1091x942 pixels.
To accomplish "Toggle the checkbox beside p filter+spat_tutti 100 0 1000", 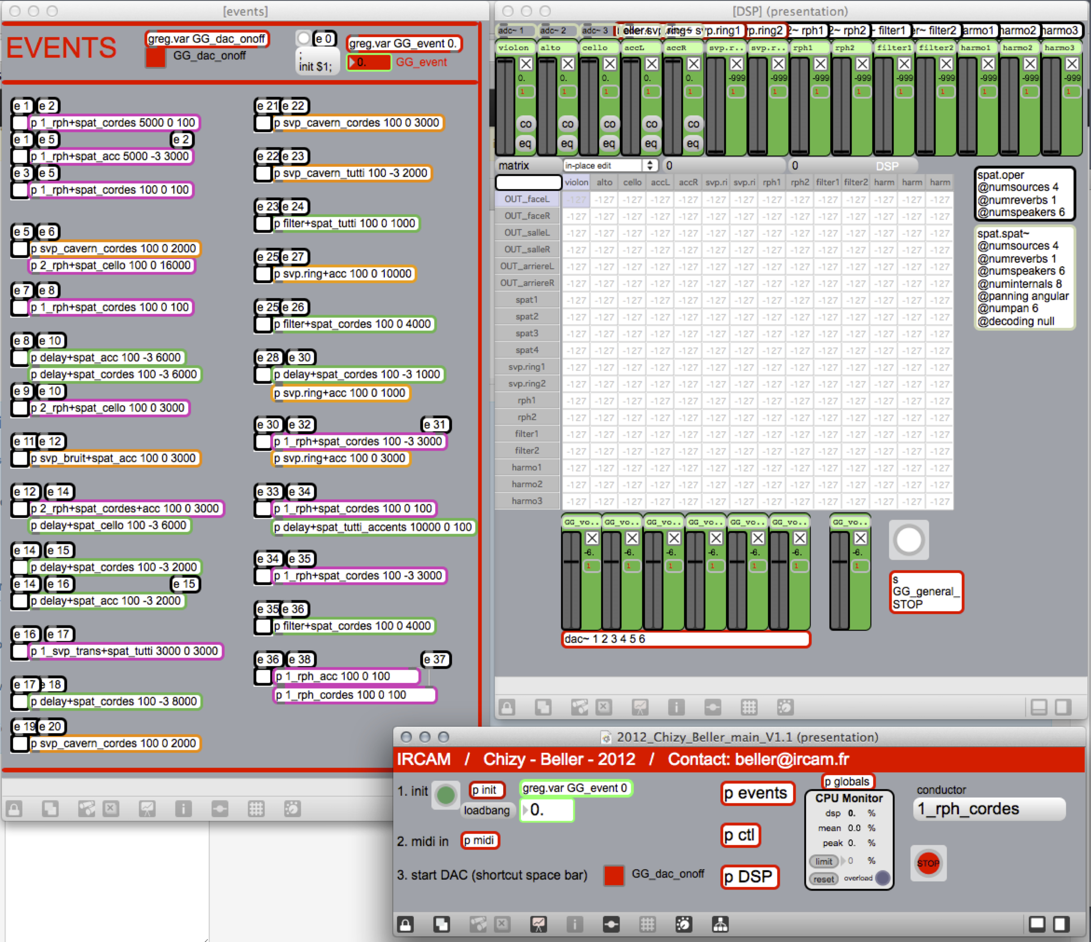I will pos(263,224).
